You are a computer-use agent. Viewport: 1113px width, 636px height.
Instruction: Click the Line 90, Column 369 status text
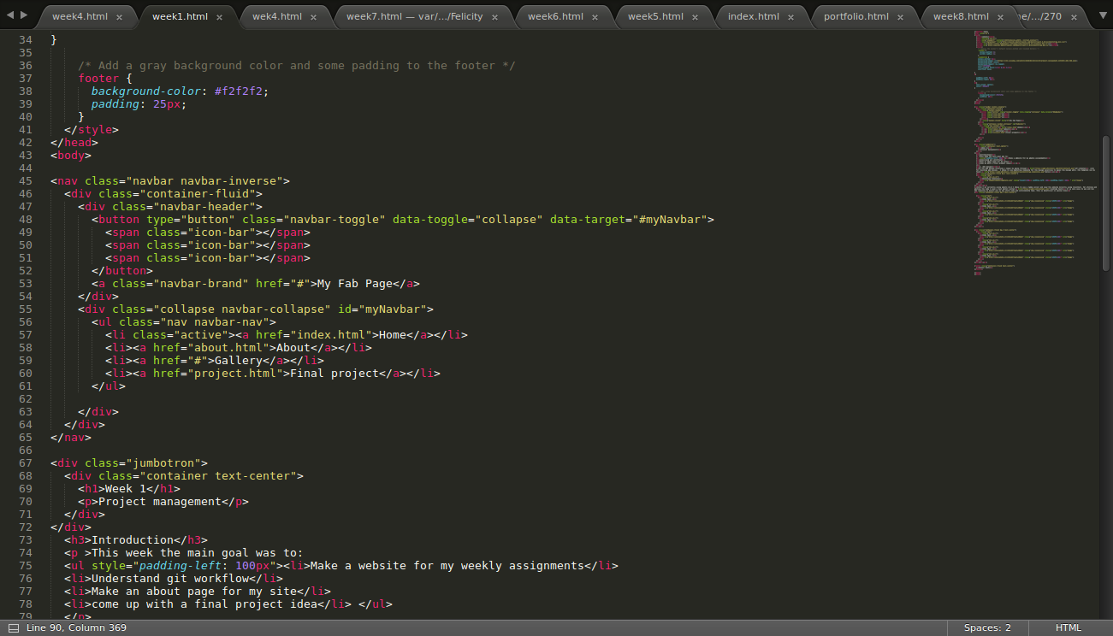pyautogui.click(x=76, y=627)
